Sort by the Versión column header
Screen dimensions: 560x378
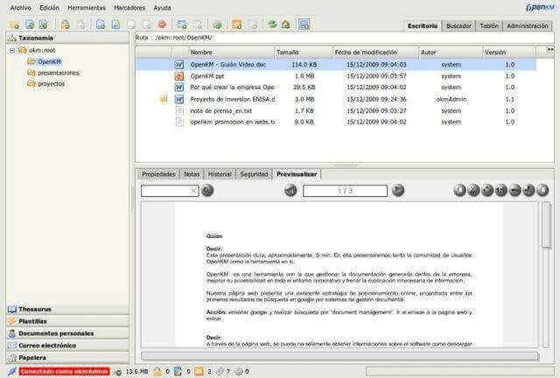pyautogui.click(x=509, y=52)
